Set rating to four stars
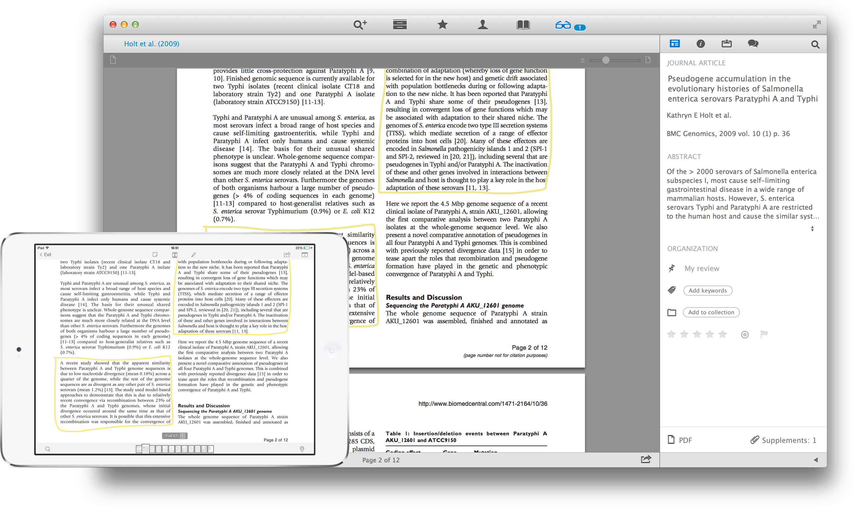The image size is (854, 507). pyautogui.click(x=709, y=334)
